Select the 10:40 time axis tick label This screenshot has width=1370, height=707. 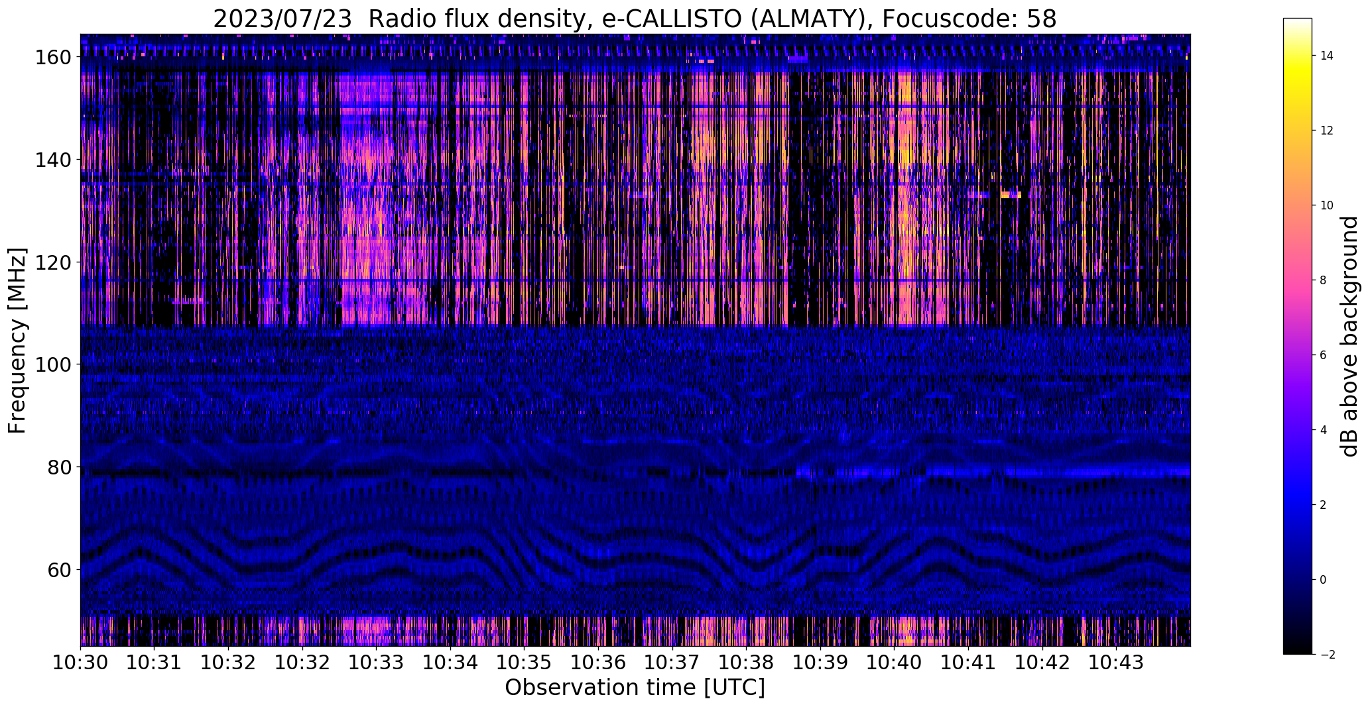click(894, 662)
